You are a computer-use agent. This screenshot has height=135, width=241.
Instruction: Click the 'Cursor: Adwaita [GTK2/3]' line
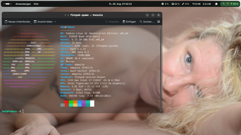77,74
